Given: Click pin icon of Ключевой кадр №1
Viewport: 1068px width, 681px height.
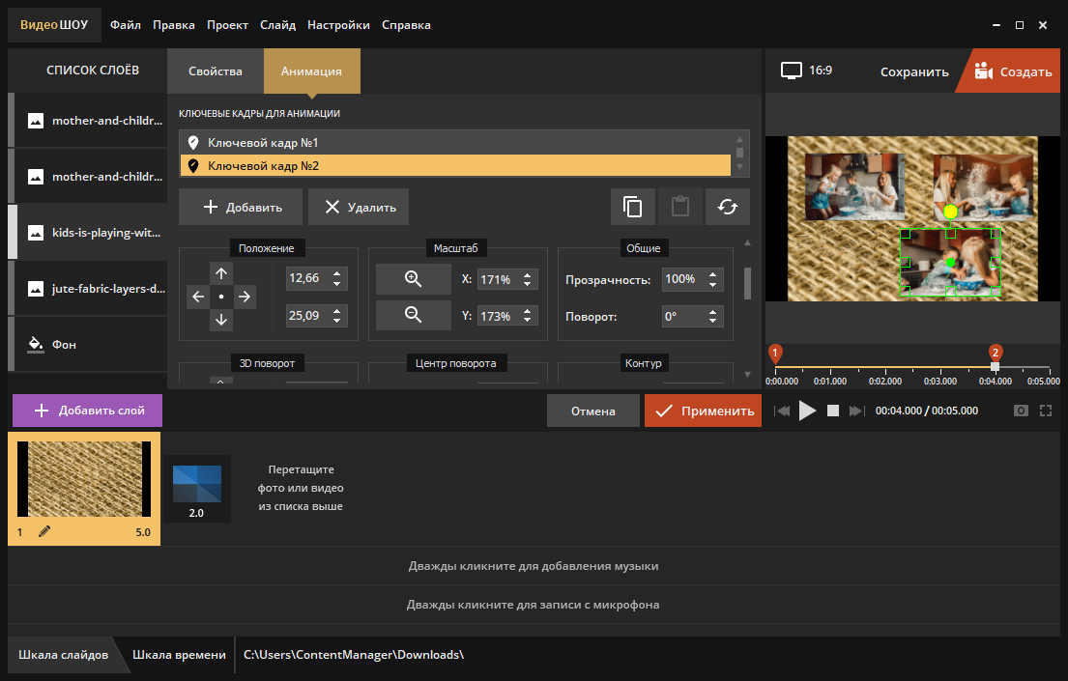Looking at the screenshot, I should [x=193, y=142].
